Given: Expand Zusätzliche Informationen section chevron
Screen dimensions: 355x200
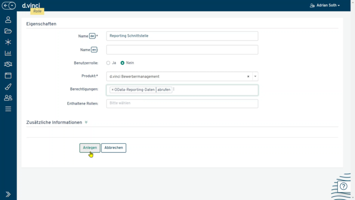Looking at the screenshot, I should click(x=86, y=122).
